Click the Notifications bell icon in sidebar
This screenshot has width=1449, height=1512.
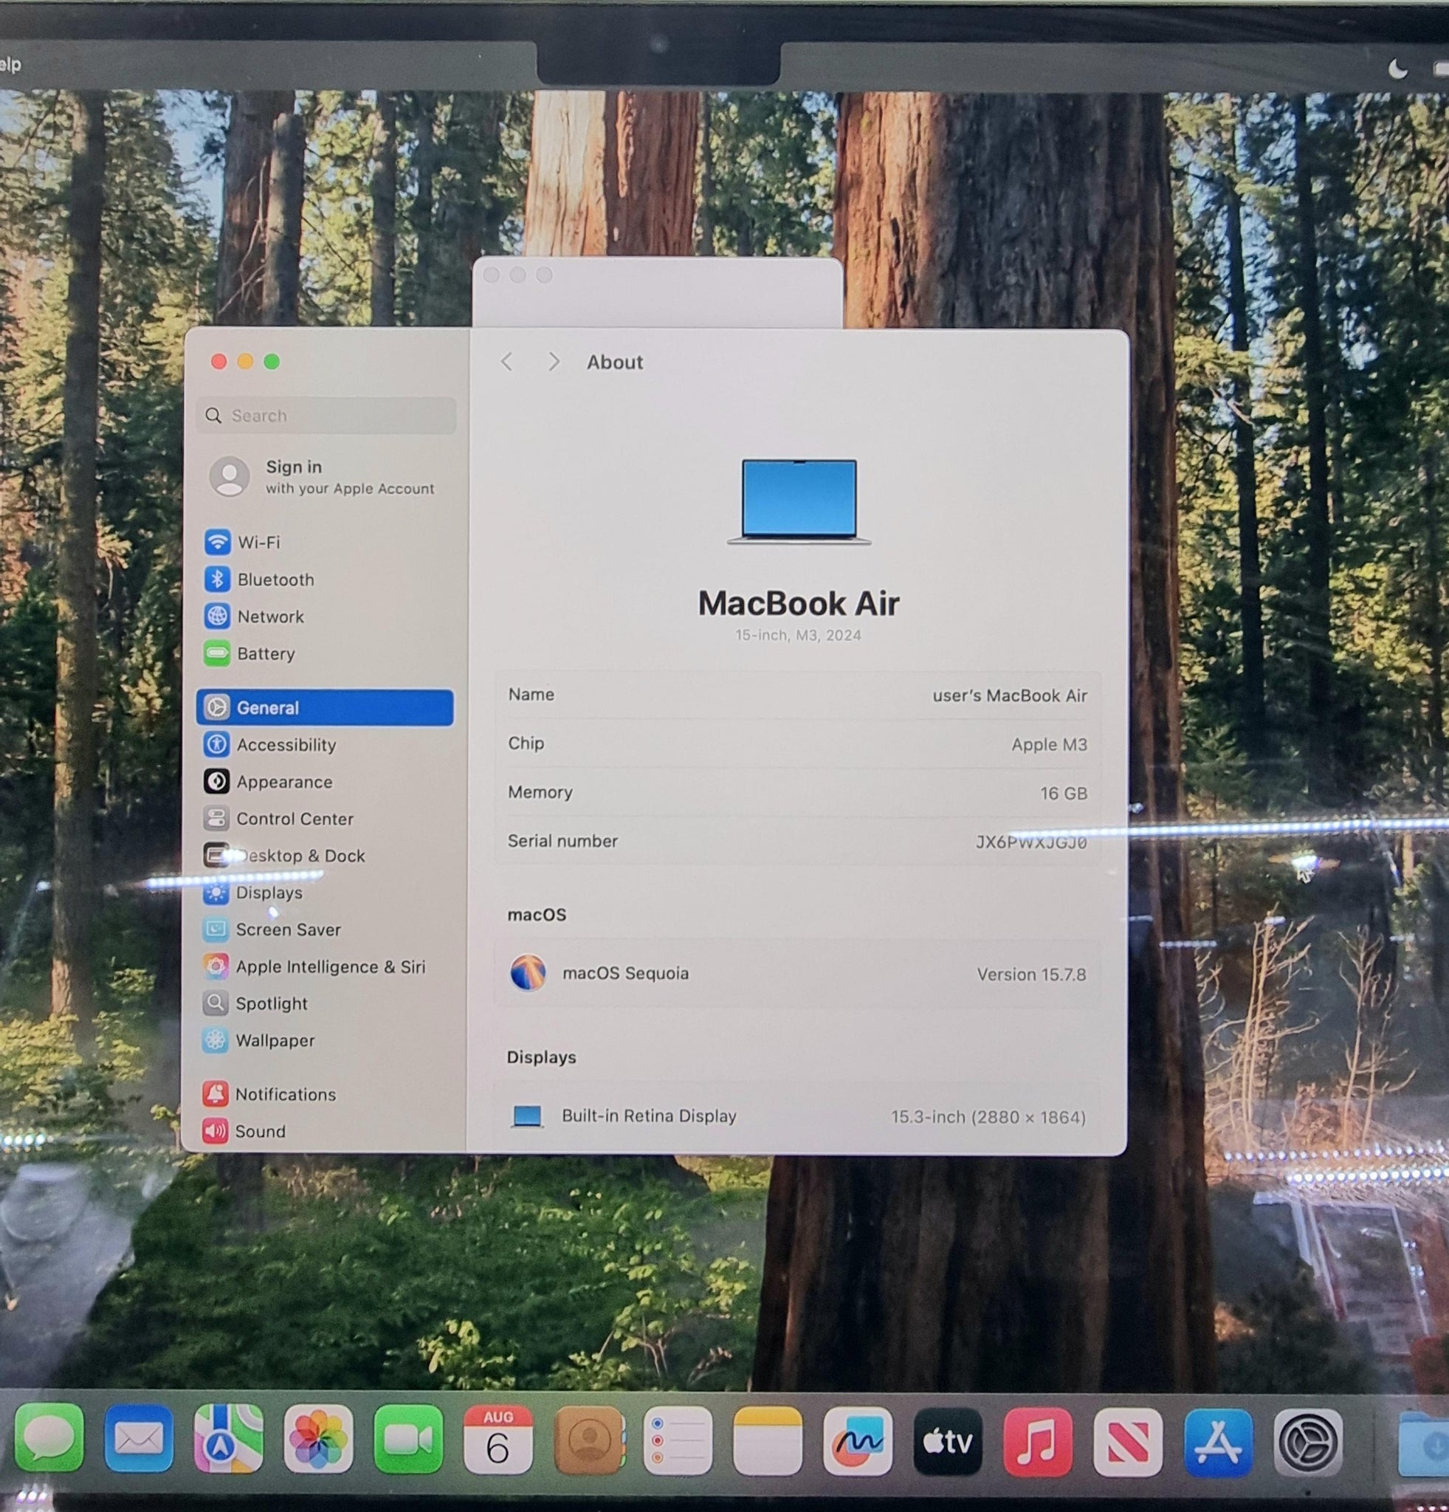click(x=215, y=1094)
